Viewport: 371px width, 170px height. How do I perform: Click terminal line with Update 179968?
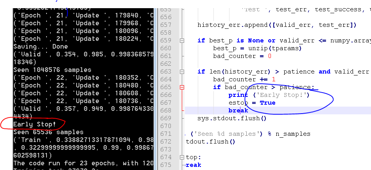[83, 23]
